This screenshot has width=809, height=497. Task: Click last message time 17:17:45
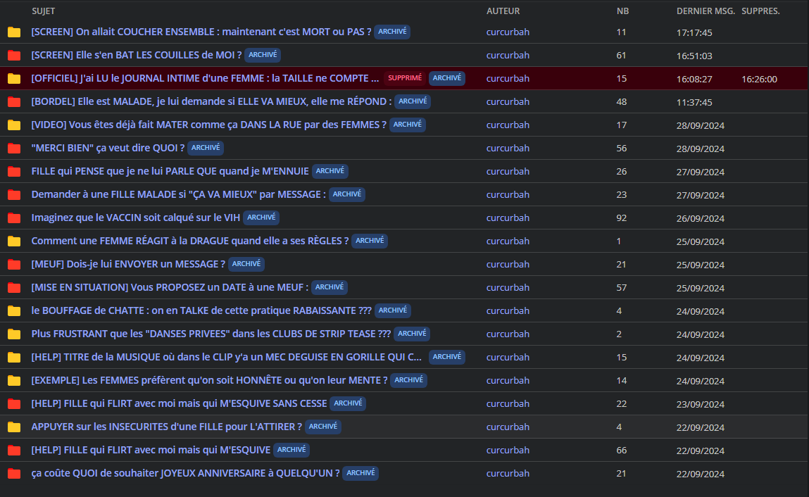tap(694, 32)
